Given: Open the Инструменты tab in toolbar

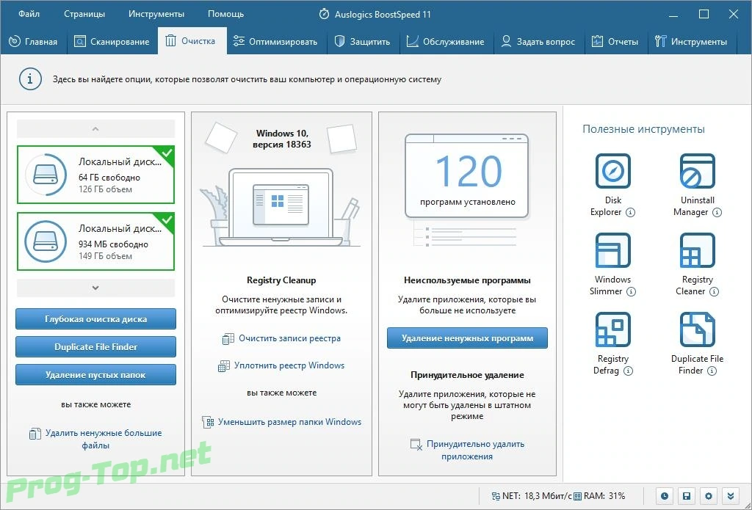Looking at the screenshot, I should tap(690, 42).
